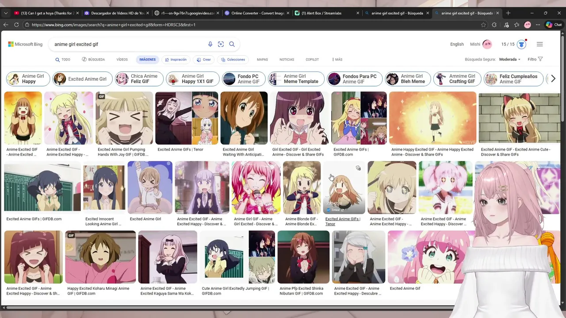Open Mishi account profile
The height and width of the screenshot is (318, 566).
coord(480,44)
